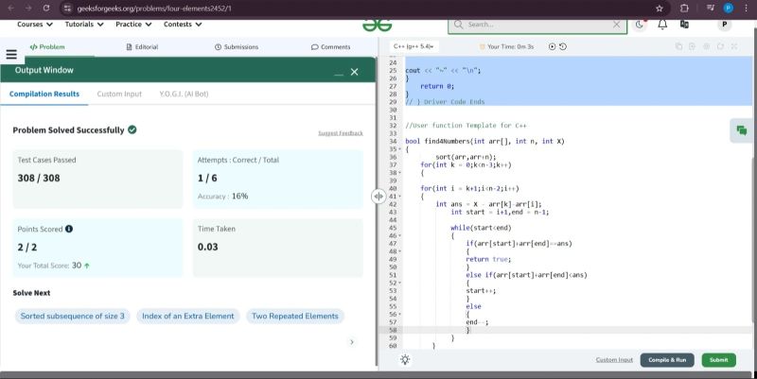Click Suggest Feedback link
Image resolution: width=757 pixels, height=379 pixels.
pos(341,133)
